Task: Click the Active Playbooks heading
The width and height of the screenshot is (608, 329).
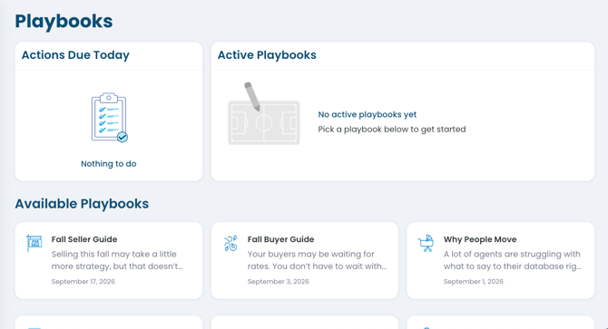Action: [267, 55]
